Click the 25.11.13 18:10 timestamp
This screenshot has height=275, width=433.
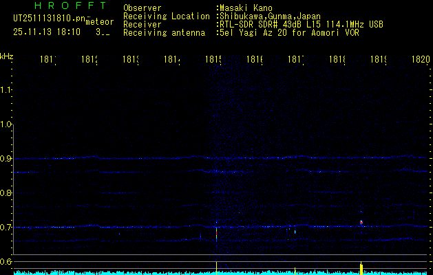click(x=46, y=32)
